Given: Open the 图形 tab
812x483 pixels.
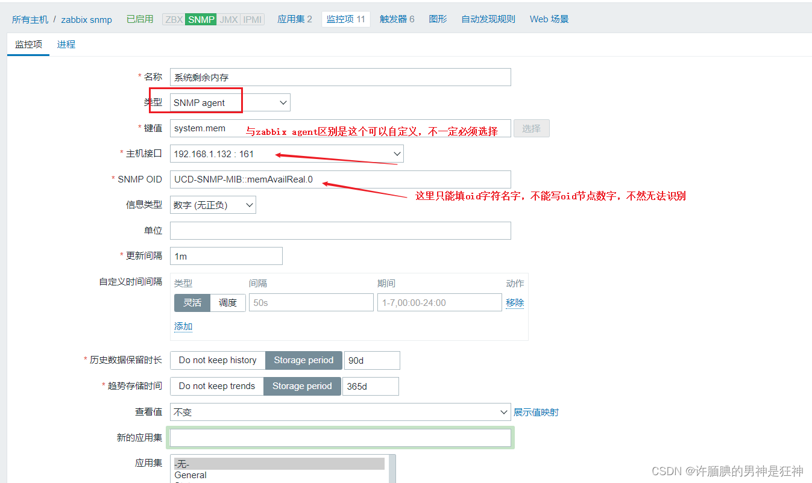Looking at the screenshot, I should [x=438, y=19].
